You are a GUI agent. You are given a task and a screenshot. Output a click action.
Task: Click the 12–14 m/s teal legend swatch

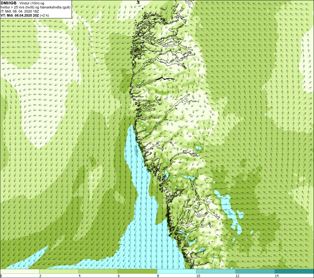tap(255, 271)
